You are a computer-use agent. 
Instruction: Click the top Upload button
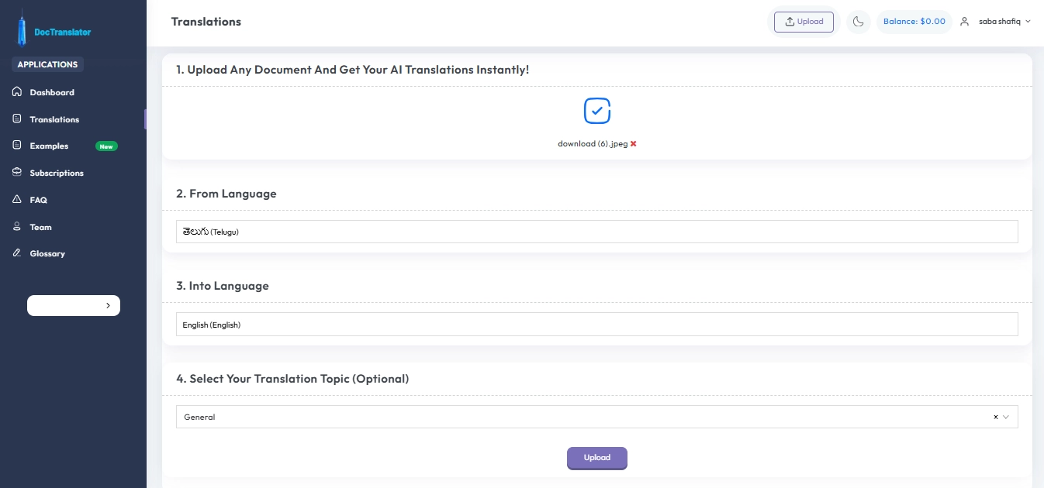click(804, 21)
